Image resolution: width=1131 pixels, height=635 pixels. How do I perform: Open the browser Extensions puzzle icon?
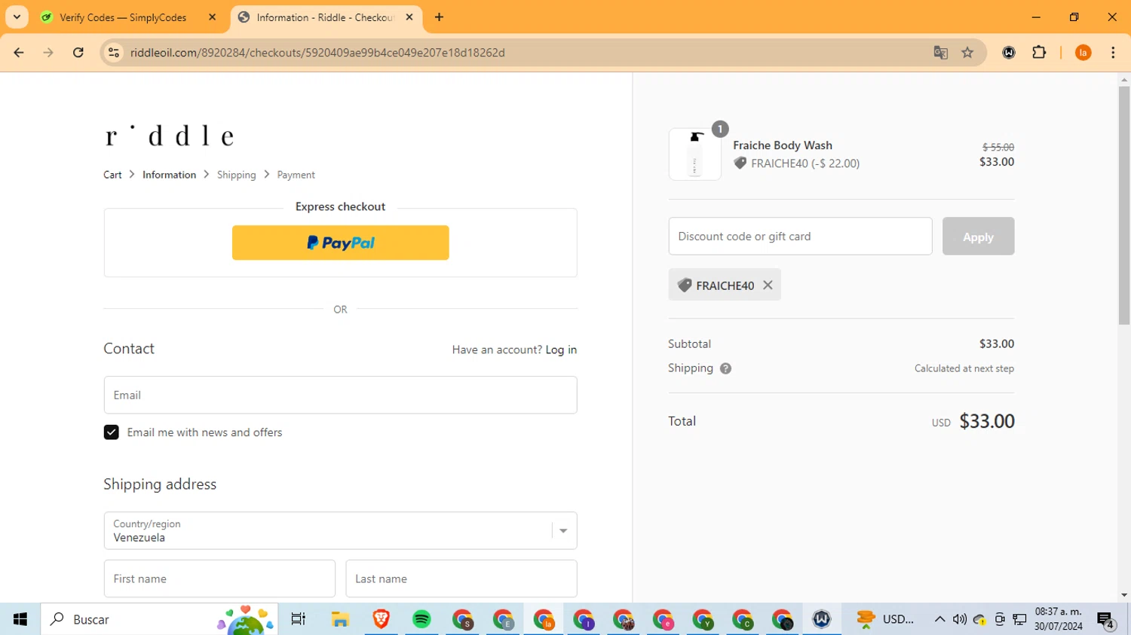tap(1039, 53)
